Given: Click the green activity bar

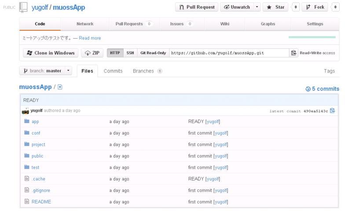Looking at the screenshot, I should [312, 37].
